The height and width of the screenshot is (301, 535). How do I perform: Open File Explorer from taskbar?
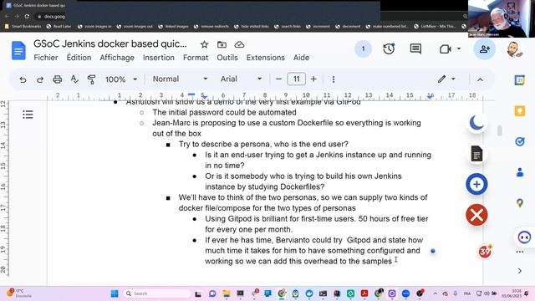(227, 293)
